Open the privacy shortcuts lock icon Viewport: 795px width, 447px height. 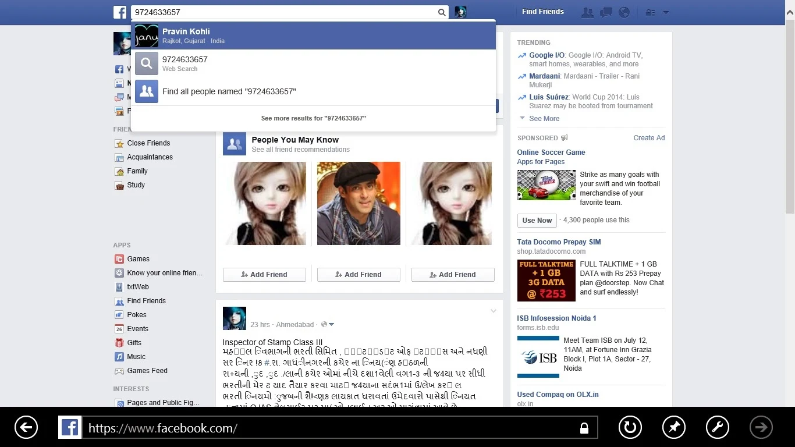(651, 12)
